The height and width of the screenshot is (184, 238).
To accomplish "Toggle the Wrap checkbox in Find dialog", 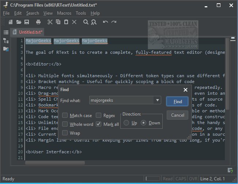I will click(65, 133).
